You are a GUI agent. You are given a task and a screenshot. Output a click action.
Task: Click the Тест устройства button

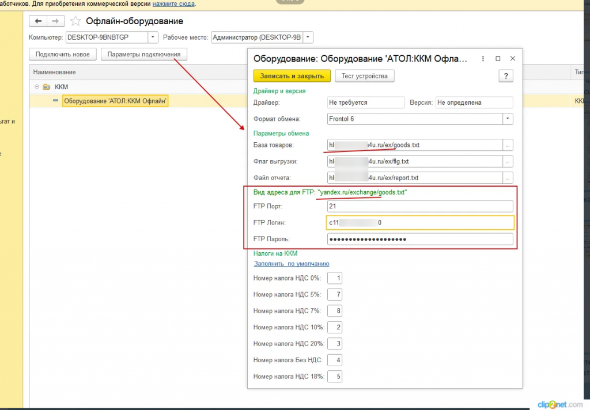(365, 76)
